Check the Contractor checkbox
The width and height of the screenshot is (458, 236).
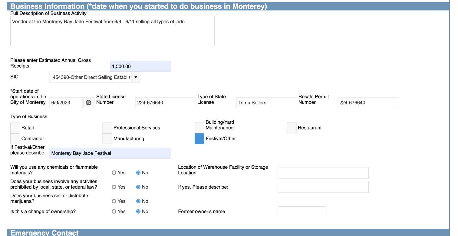click(15, 139)
